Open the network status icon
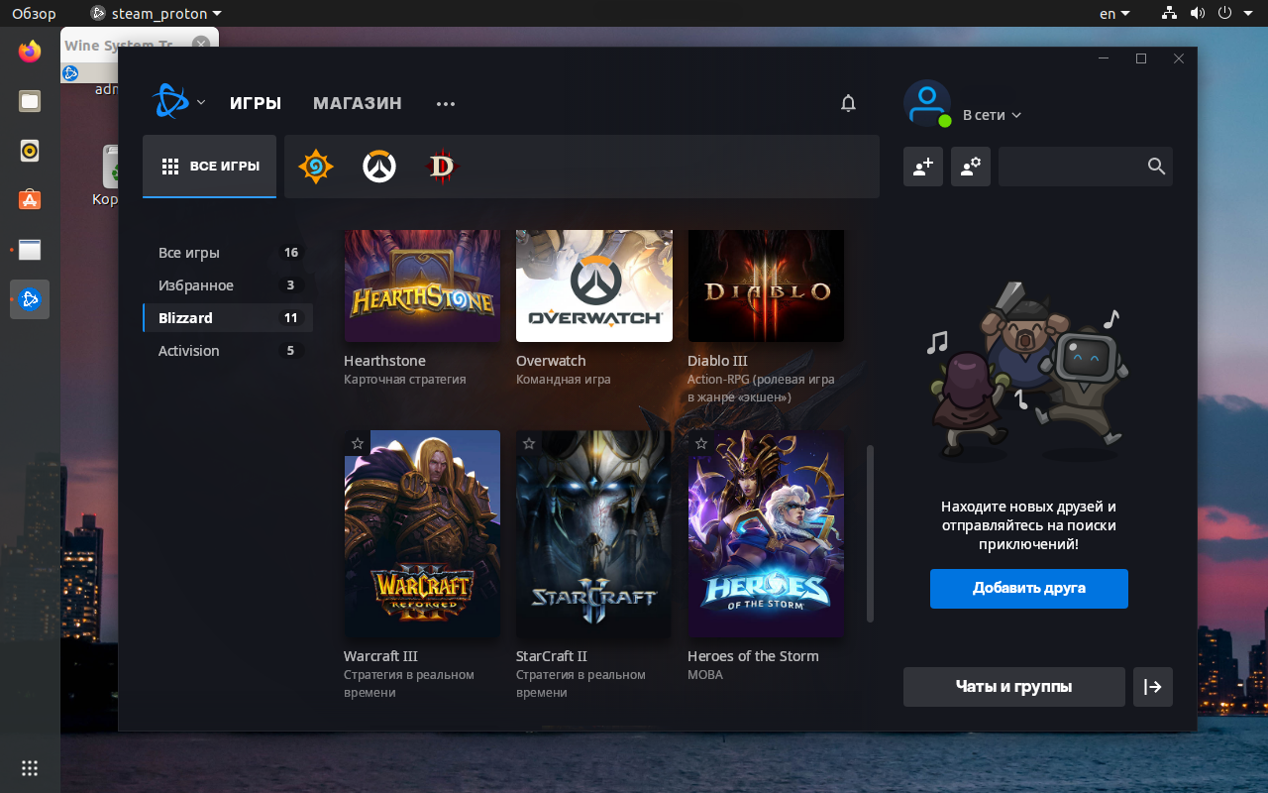 [x=1170, y=14]
